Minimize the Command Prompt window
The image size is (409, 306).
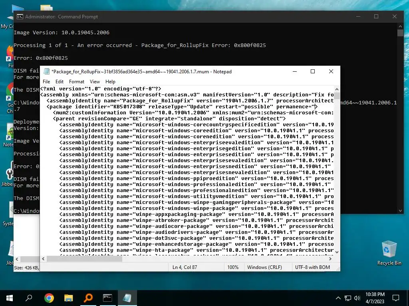coord(358,16)
